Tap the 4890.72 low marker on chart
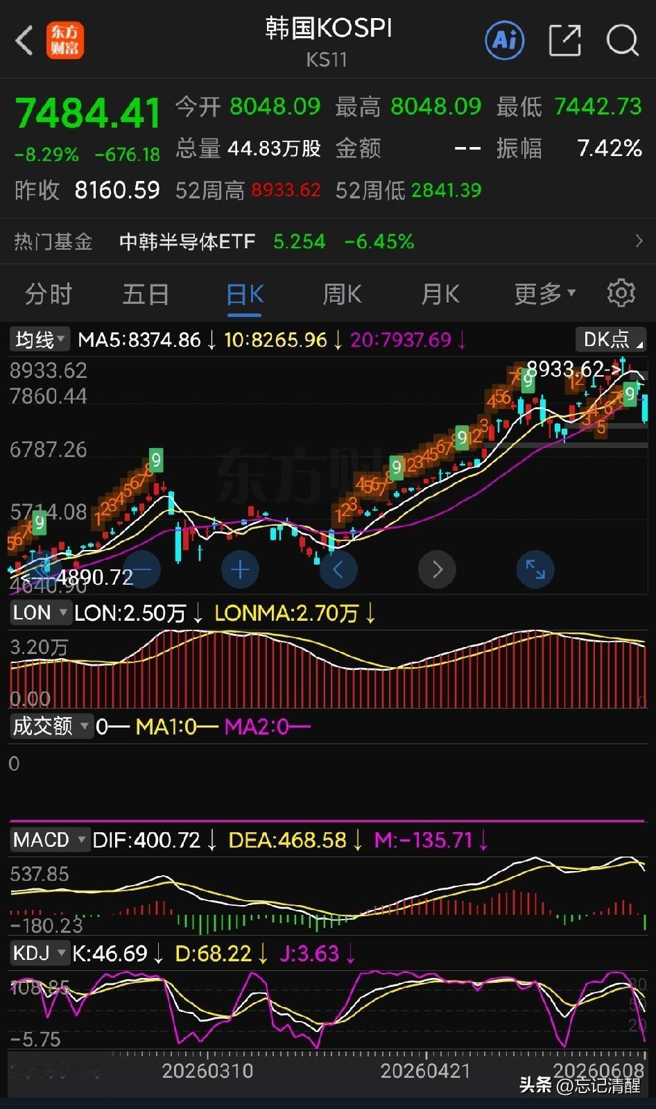Image resolution: width=656 pixels, height=1109 pixels. click(x=78, y=577)
